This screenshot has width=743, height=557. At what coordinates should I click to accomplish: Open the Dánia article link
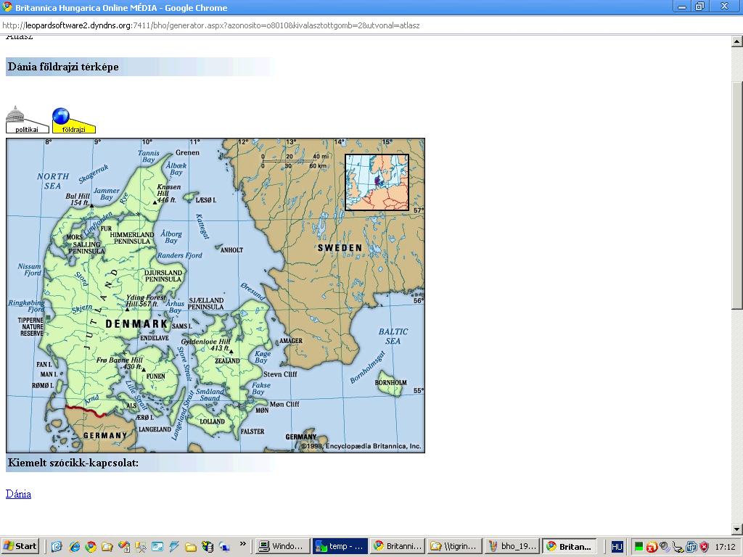click(18, 494)
